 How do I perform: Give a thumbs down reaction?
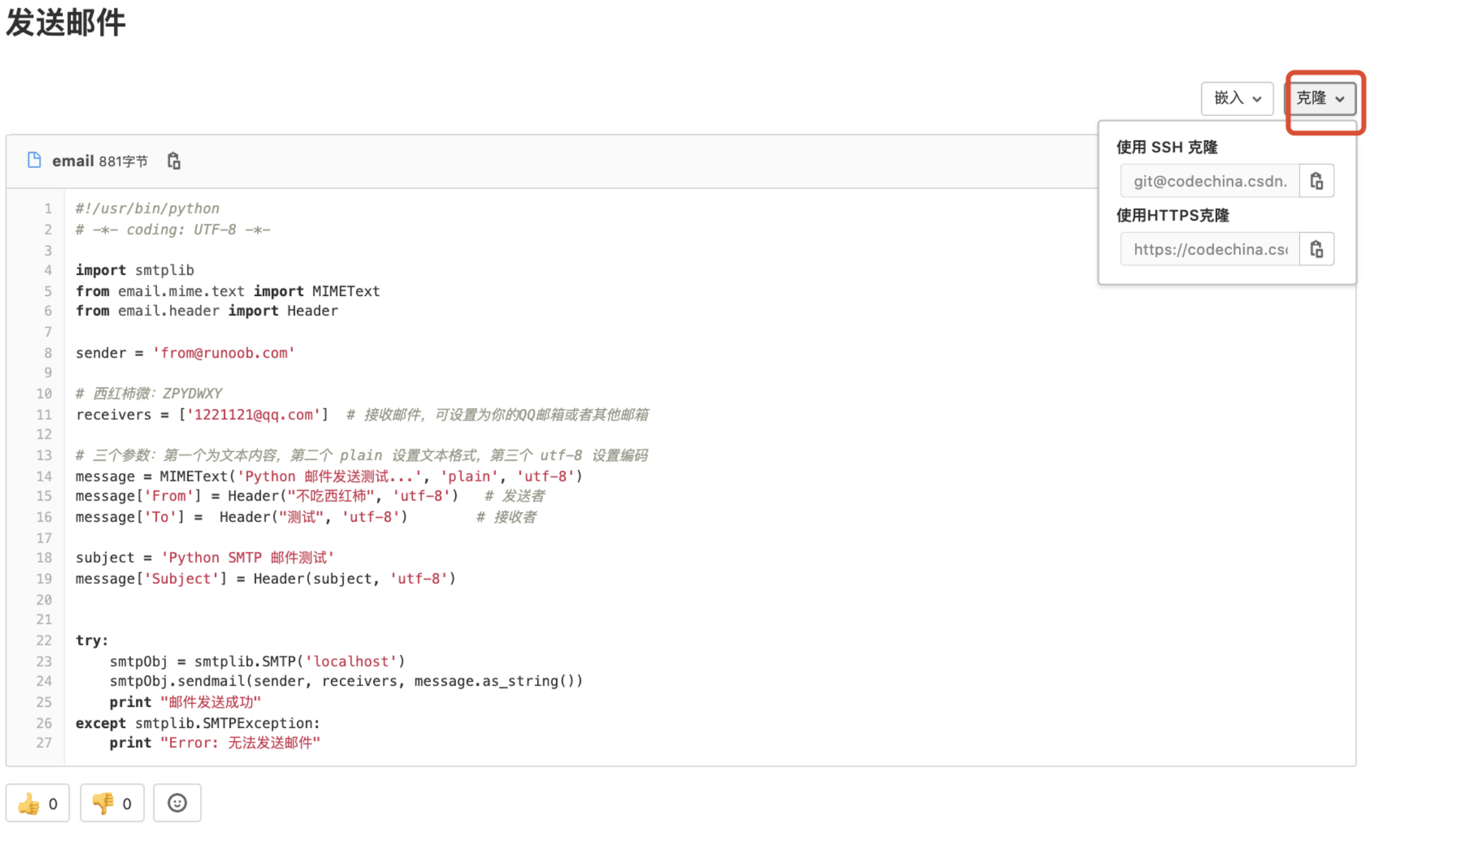point(112,803)
